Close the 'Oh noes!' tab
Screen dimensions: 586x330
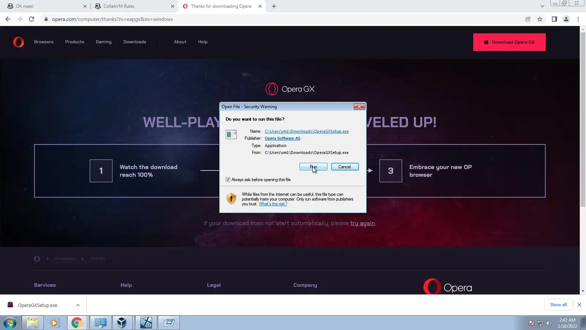85,6
